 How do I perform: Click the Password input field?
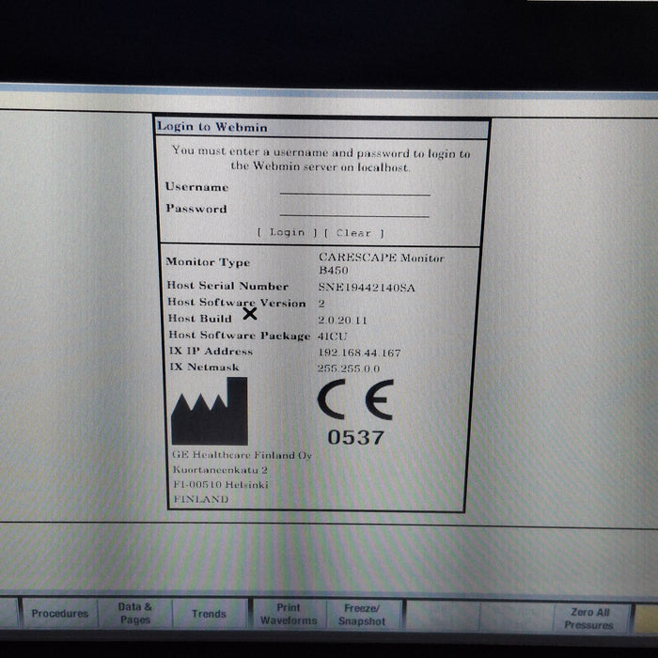click(x=354, y=210)
